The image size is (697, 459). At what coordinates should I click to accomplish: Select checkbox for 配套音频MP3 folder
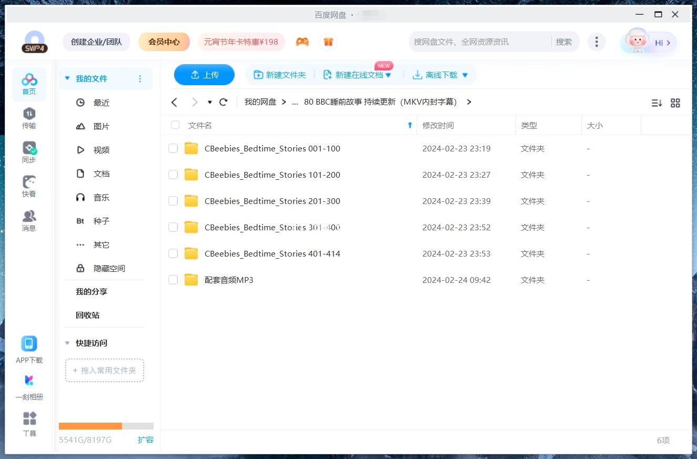pos(173,280)
